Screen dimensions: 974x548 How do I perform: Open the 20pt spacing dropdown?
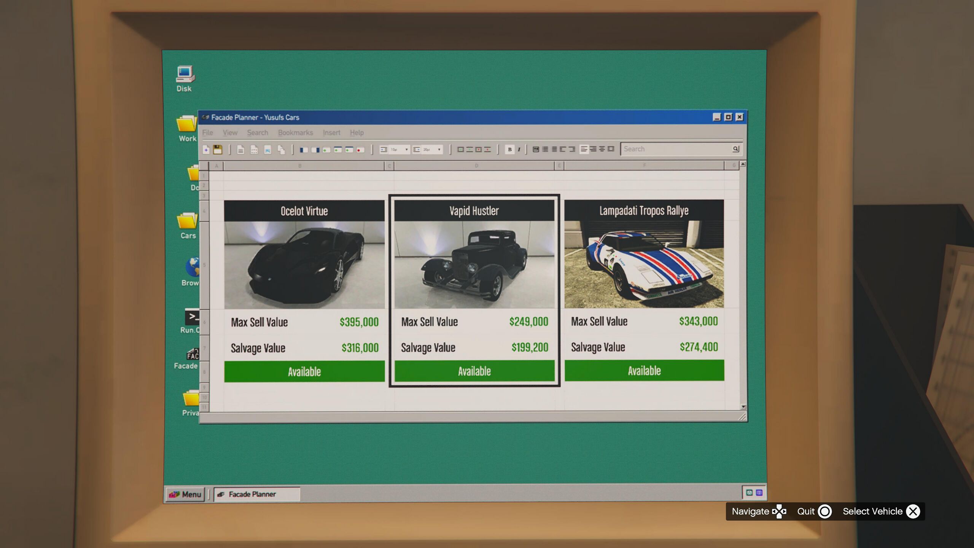pyautogui.click(x=439, y=150)
